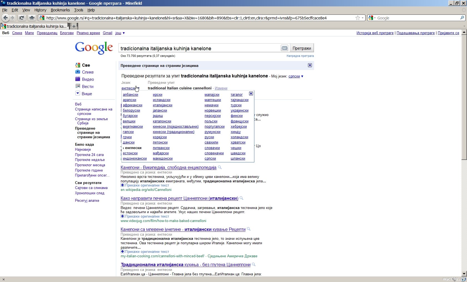
Task: Expand original text under my-italian-cooking result
Action: pos(122,251)
